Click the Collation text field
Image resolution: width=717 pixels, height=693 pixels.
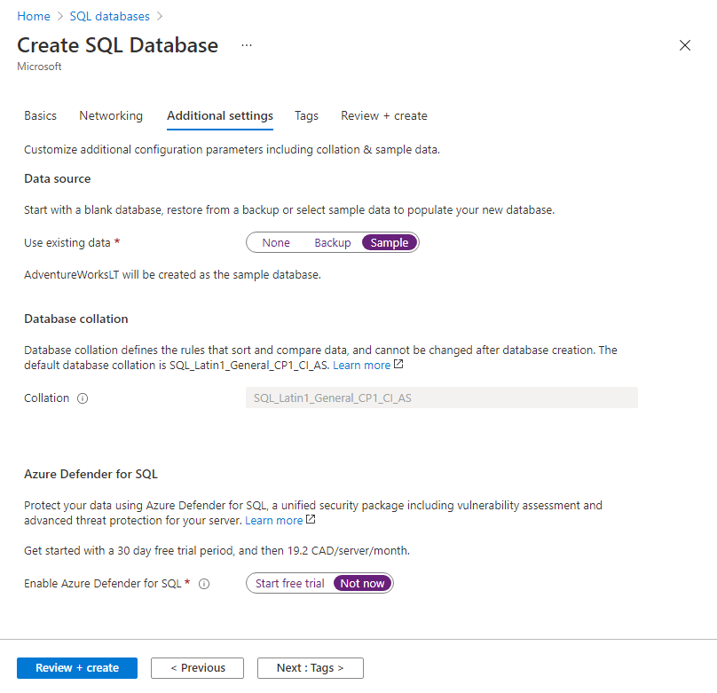tap(441, 398)
